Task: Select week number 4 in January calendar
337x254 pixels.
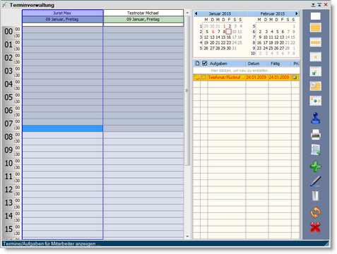Action: (x=201, y=43)
